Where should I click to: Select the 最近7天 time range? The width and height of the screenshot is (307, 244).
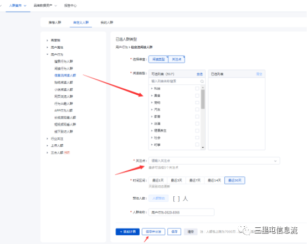coord(195,180)
